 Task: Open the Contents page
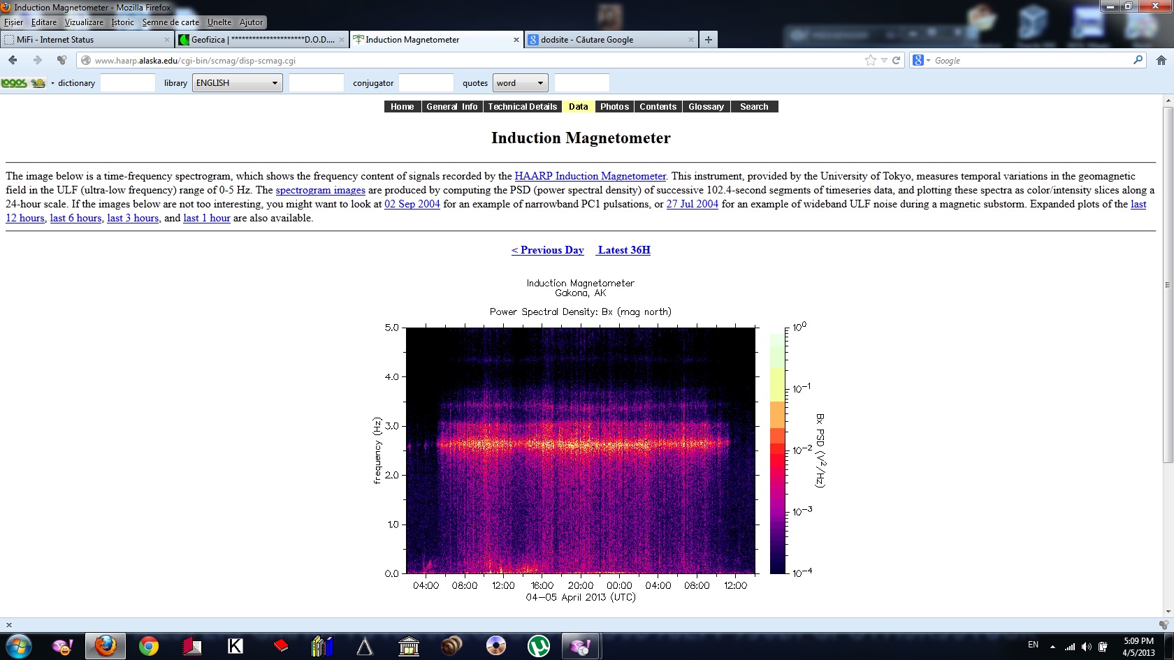[658, 107]
